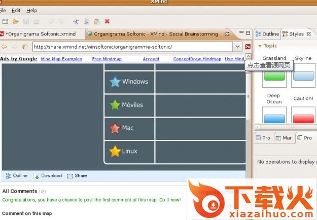Go back with browser back arrow
The width and height of the screenshot is (317, 220).
4,47
